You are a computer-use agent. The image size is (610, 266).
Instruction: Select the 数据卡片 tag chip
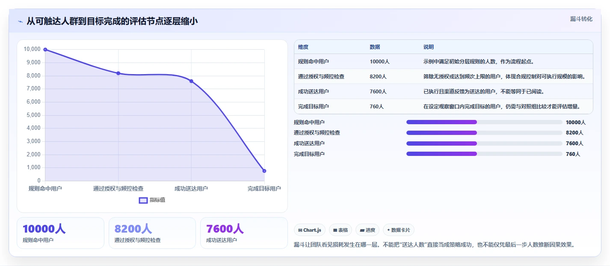pyautogui.click(x=399, y=230)
